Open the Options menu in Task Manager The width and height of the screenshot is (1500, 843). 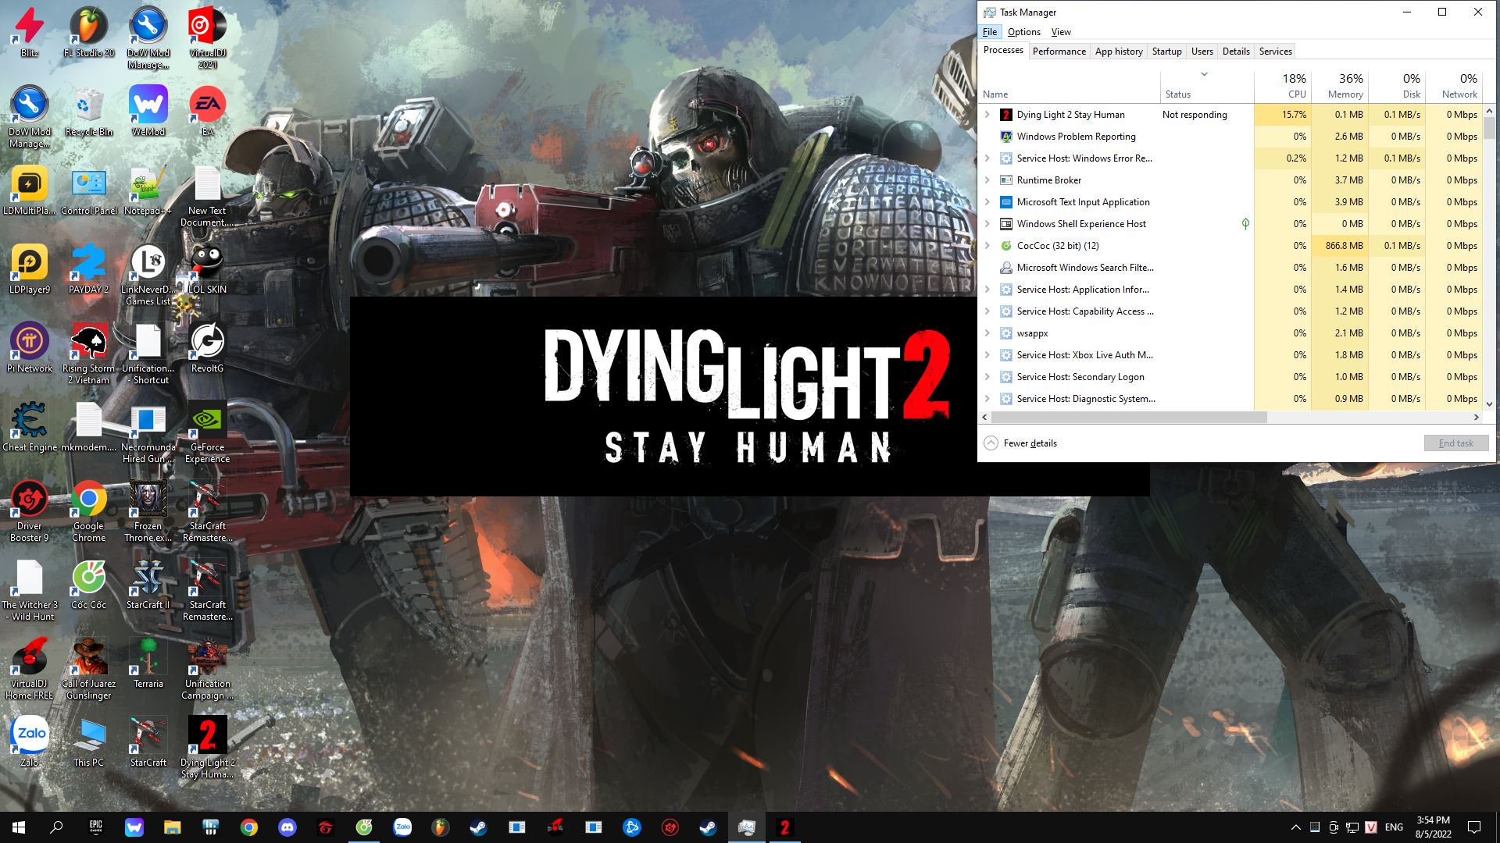[x=1023, y=31]
